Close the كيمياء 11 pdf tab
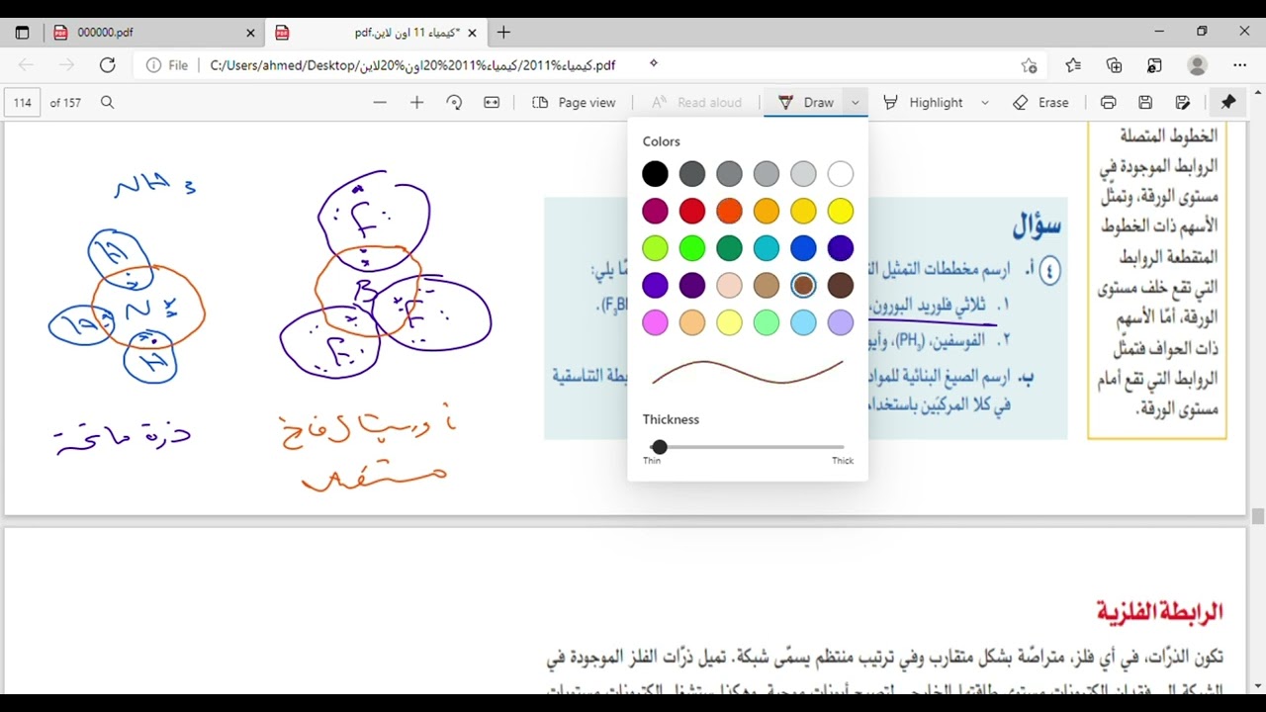Screen dimensions: 1266x712 click(x=473, y=33)
